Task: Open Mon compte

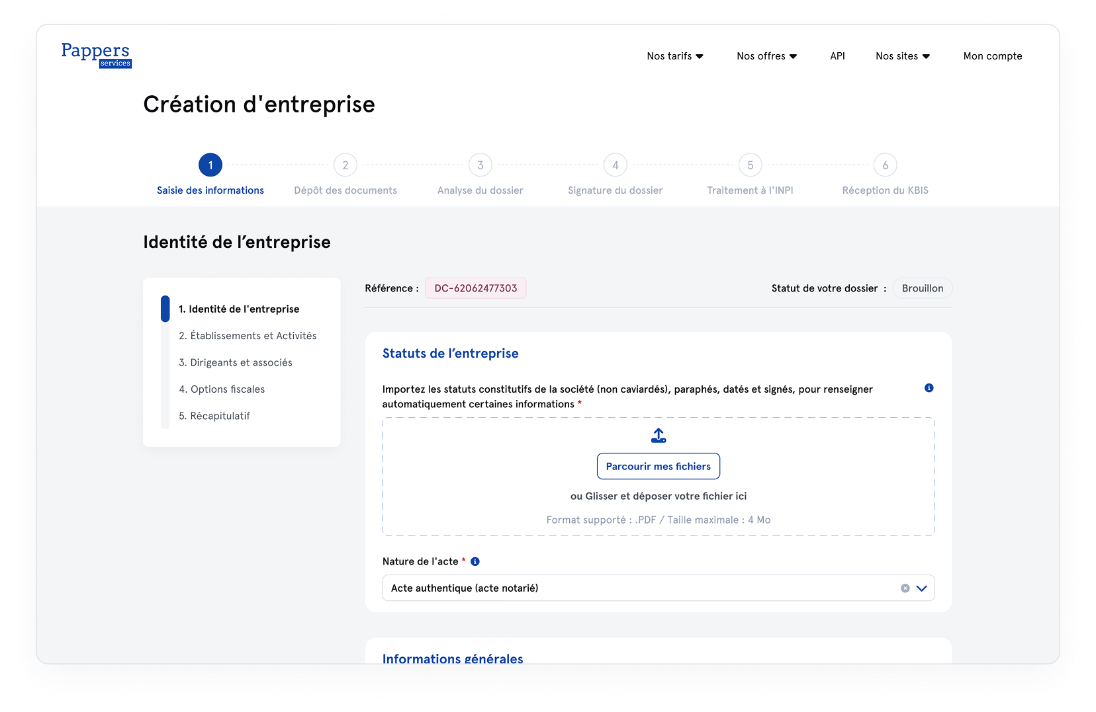Action: [992, 56]
